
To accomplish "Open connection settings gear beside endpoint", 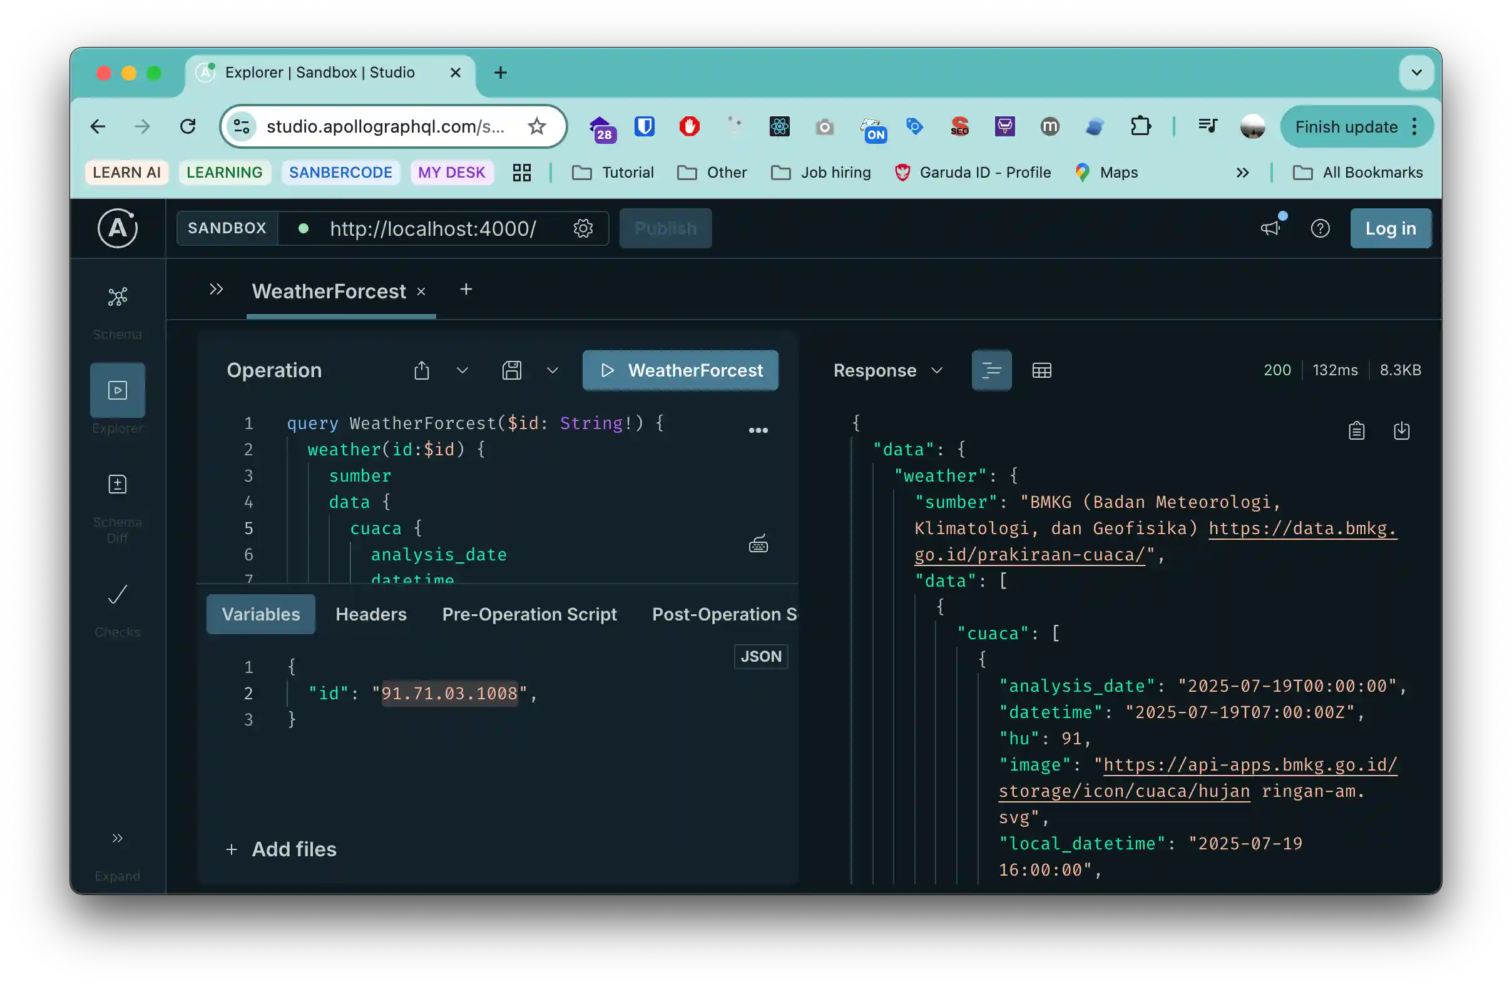I will [x=583, y=229].
